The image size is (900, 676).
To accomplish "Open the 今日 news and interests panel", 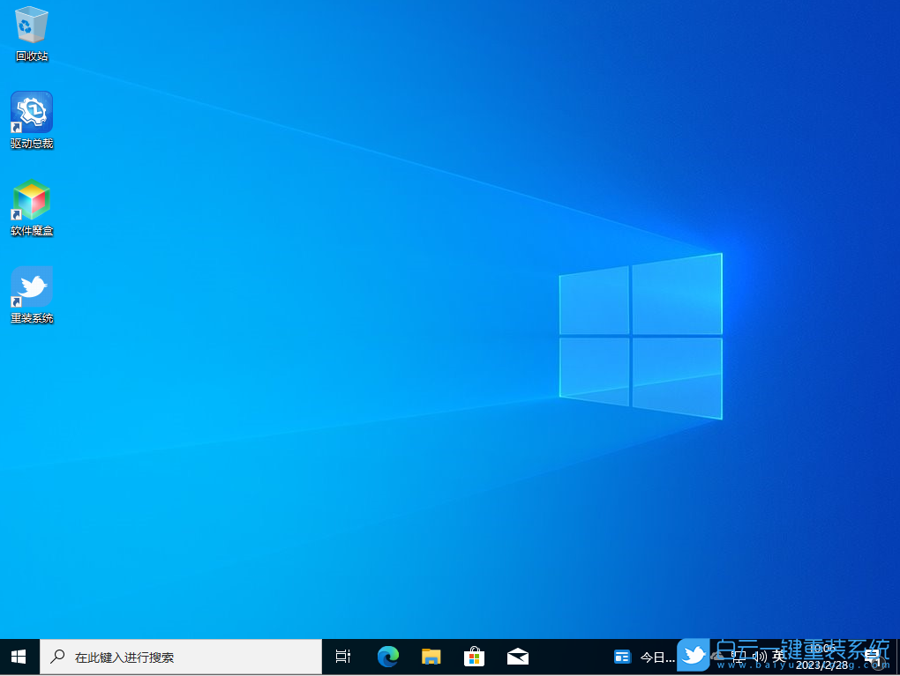I will coord(640,656).
